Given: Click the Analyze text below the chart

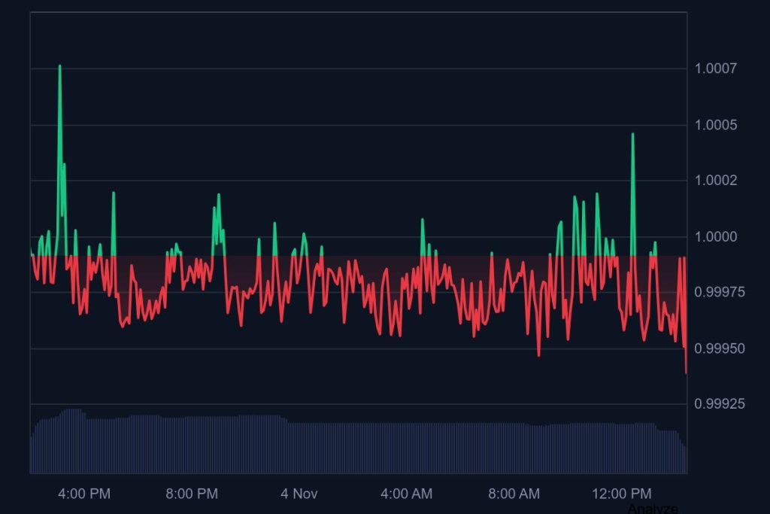Looking at the screenshot, I should point(652,509).
